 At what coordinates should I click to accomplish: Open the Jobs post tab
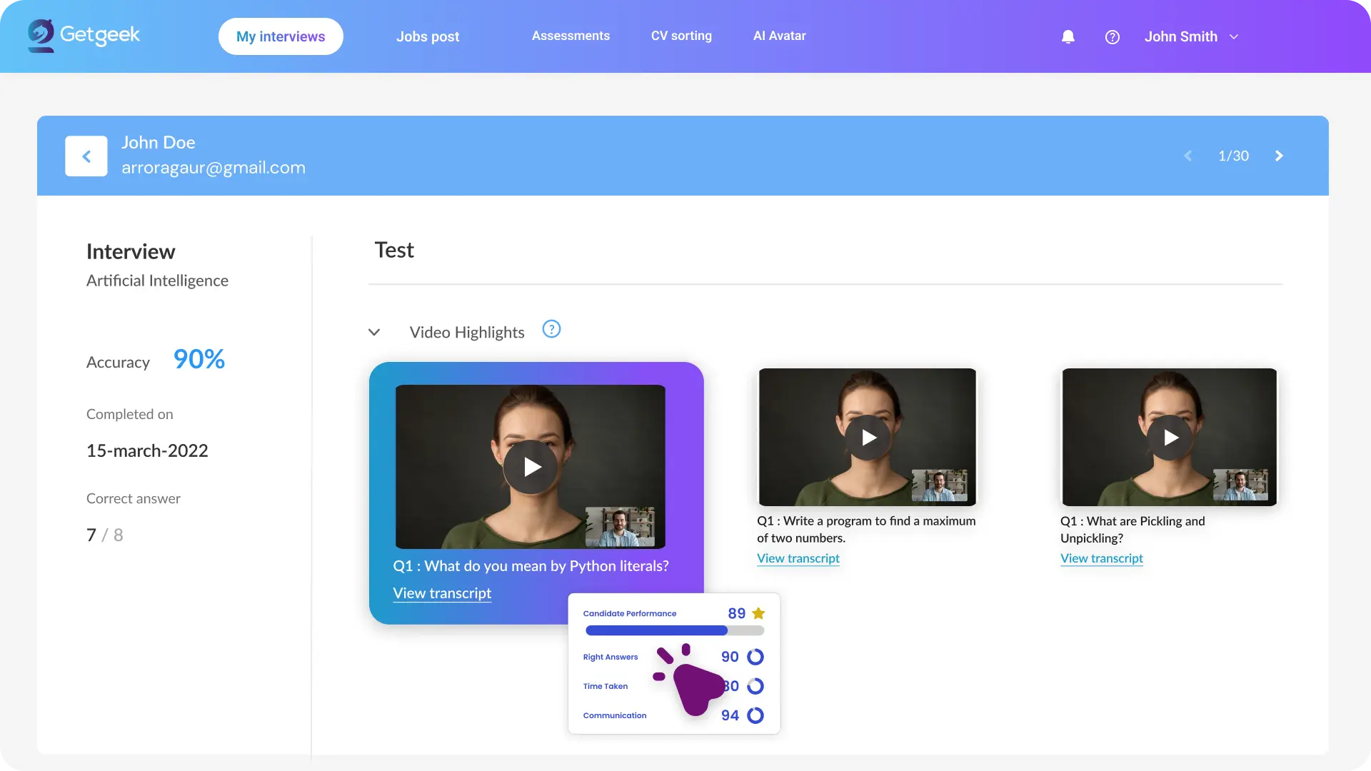(428, 36)
